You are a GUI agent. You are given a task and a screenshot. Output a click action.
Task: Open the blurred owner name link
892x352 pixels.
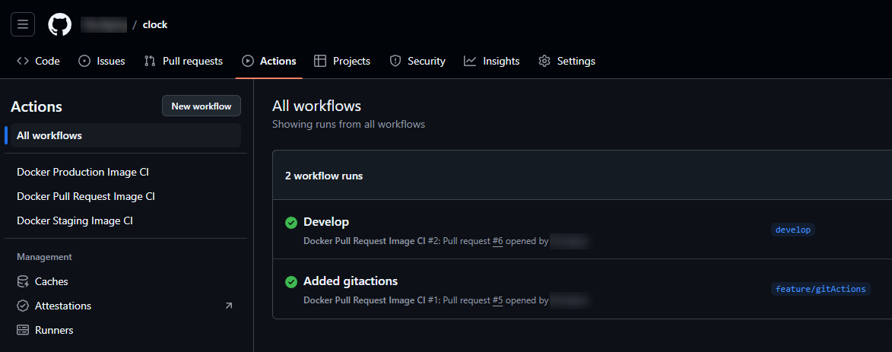pos(103,24)
